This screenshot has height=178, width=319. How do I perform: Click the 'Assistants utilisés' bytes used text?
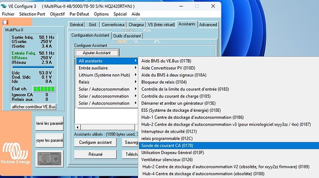pos(106,134)
